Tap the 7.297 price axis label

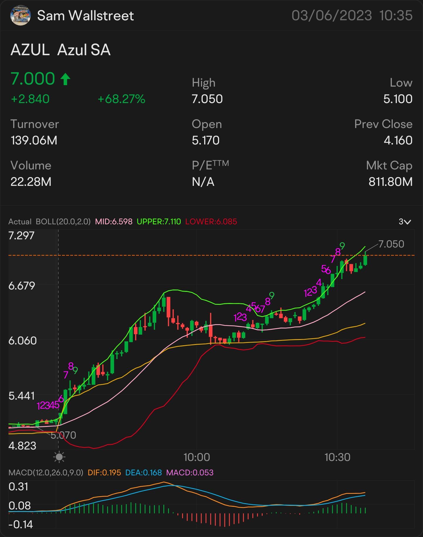pyautogui.click(x=21, y=235)
